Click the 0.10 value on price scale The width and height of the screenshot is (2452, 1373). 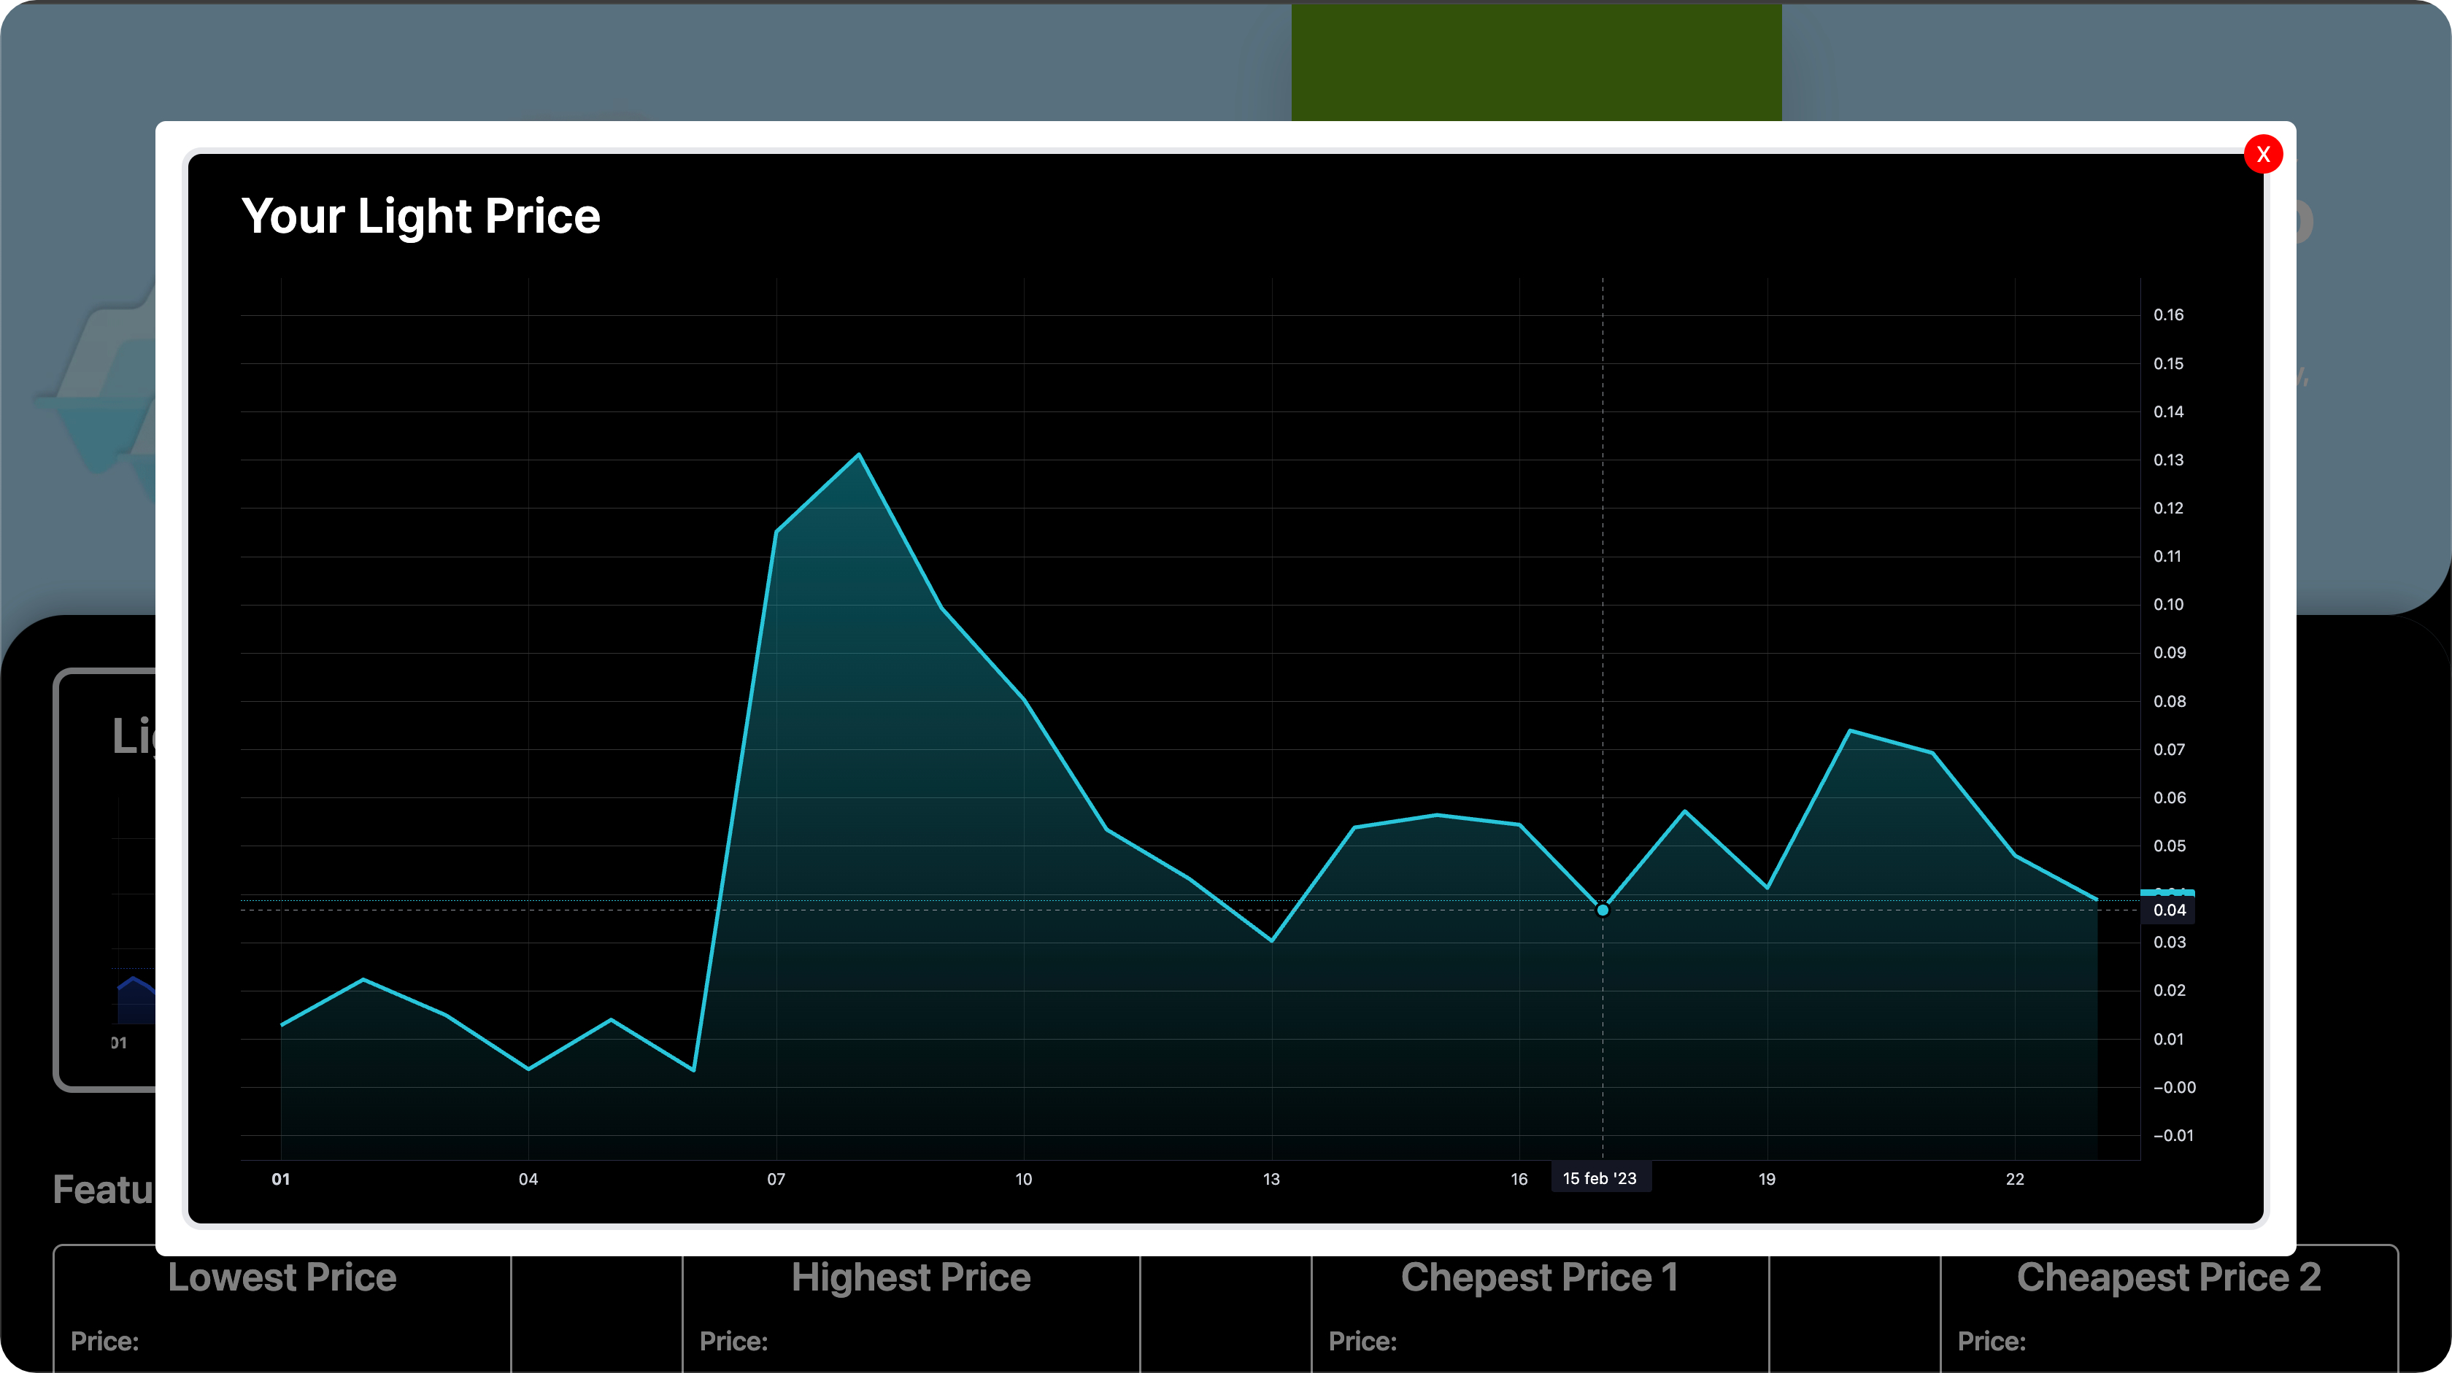click(x=2168, y=604)
